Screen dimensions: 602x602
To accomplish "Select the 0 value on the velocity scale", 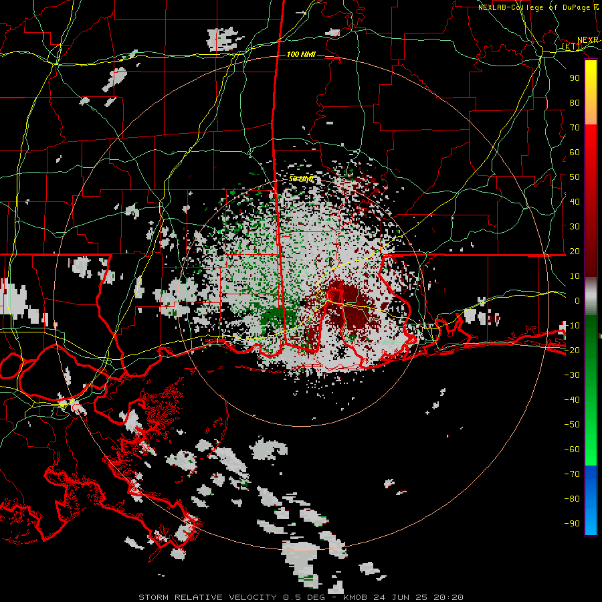I will tap(577, 300).
